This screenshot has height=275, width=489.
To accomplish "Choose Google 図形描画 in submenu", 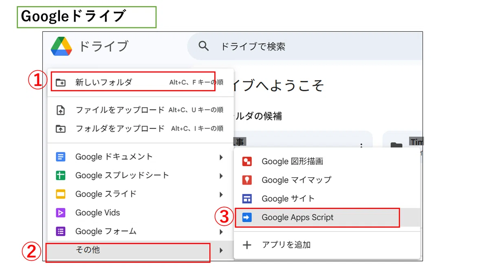I will 327,162.
